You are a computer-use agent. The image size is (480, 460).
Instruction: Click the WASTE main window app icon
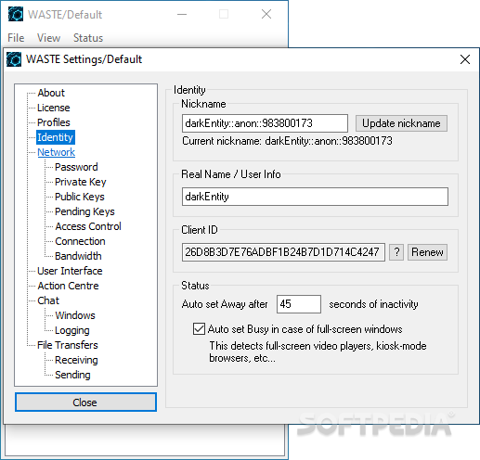tap(16, 14)
